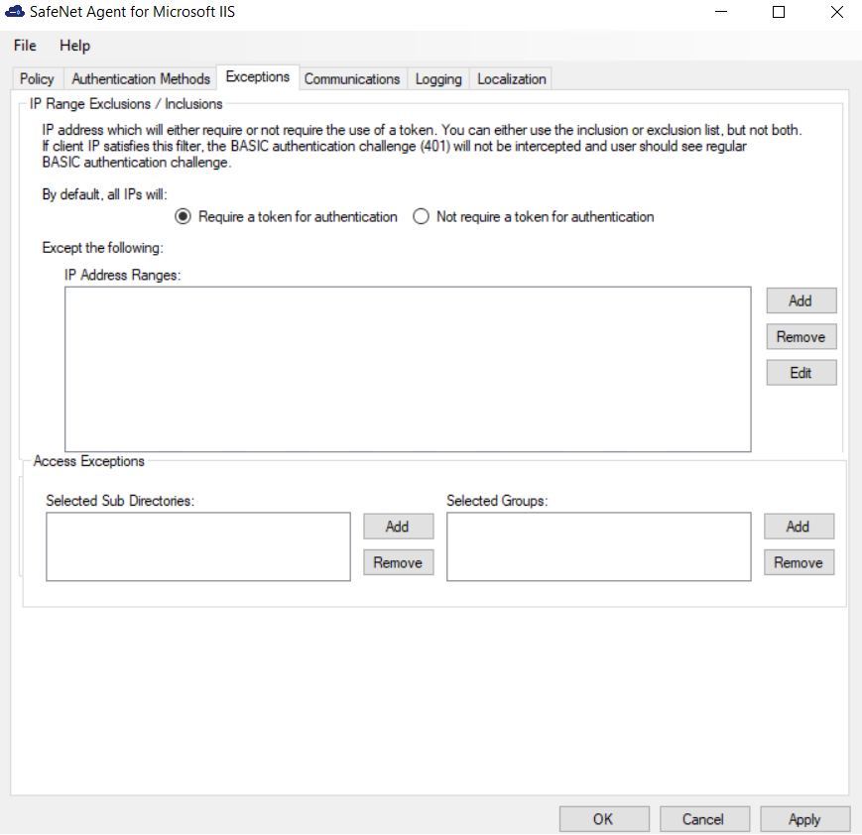Switch to the Policy tab
Screen dimensions: 862x835
(x=37, y=79)
